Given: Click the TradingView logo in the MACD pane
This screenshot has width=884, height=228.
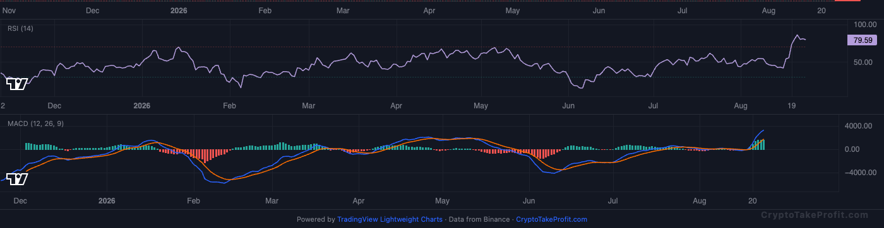Looking at the screenshot, I should coord(16,180).
